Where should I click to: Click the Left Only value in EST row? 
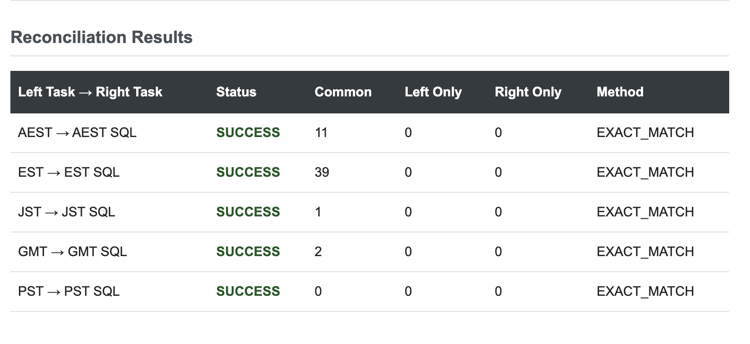pyautogui.click(x=408, y=172)
